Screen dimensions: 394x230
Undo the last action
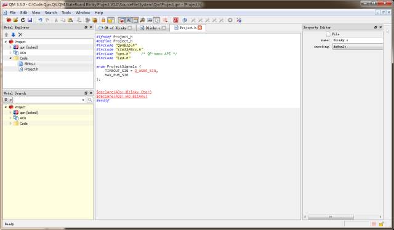pos(40,20)
